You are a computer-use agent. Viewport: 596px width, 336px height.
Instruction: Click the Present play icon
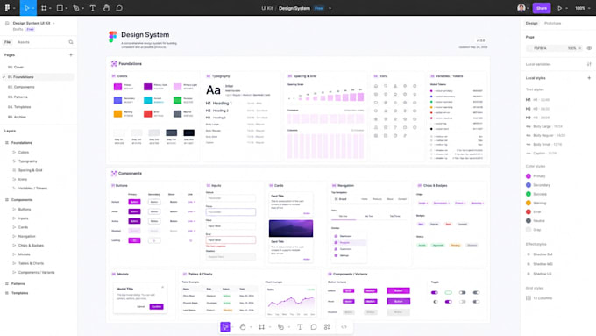point(559,8)
